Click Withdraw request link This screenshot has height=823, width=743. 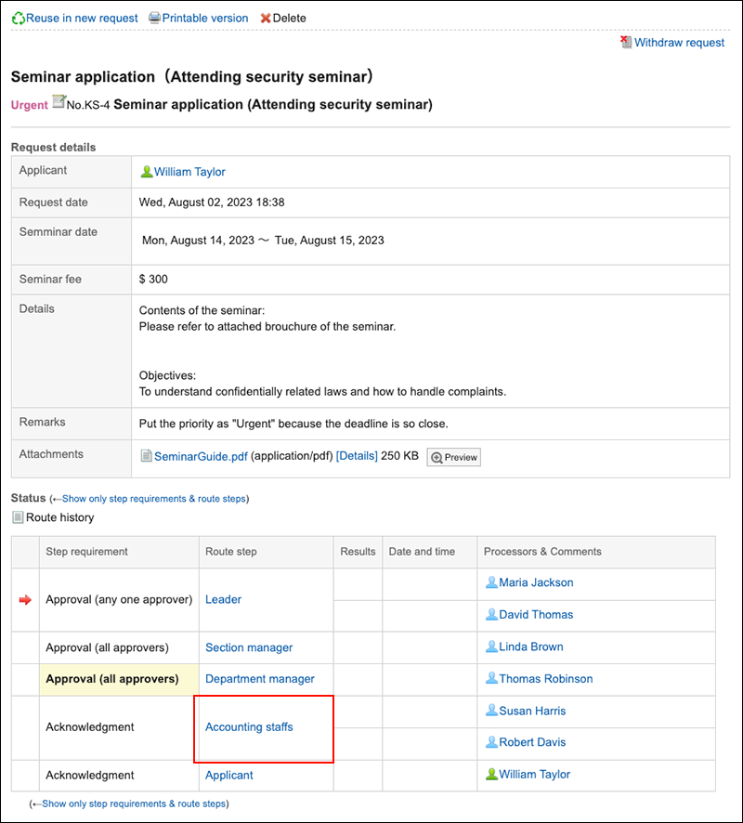point(679,42)
